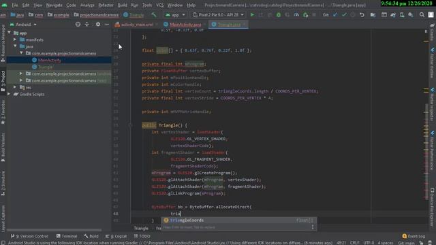Collapse the java folder node
The image size is (436, 245).
pos(15,46)
